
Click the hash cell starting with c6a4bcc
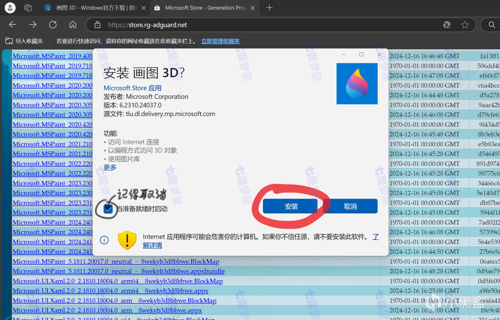pos(489,85)
